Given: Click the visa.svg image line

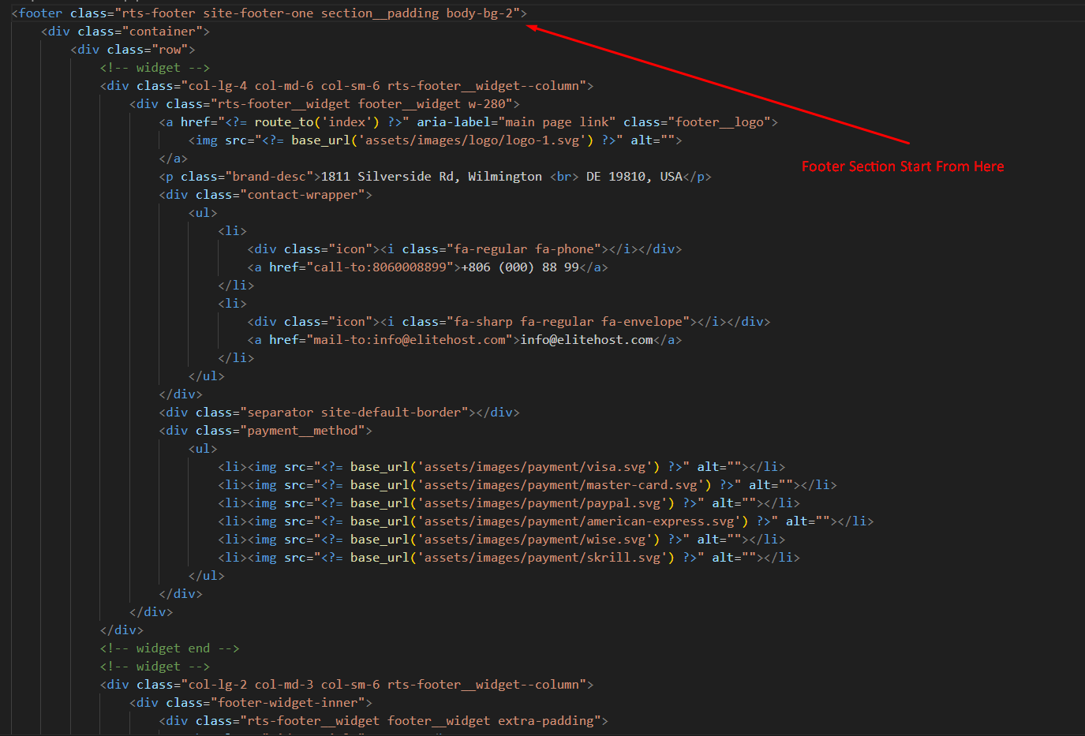Looking at the screenshot, I should pyautogui.click(x=501, y=467).
